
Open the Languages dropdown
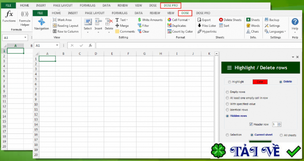pyautogui.click(x=275, y=31)
